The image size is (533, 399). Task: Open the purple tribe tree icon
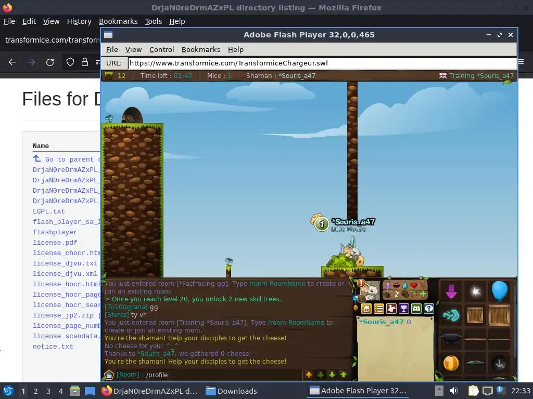[x=404, y=309]
